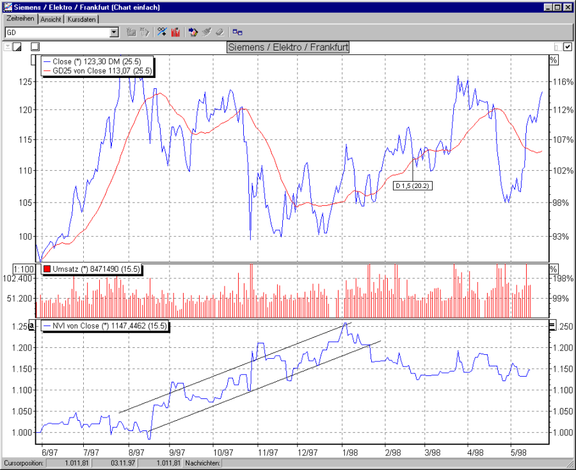Open the Ansicht menu tab
The height and width of the screenshot is (470, 576).
click(51, 19)
